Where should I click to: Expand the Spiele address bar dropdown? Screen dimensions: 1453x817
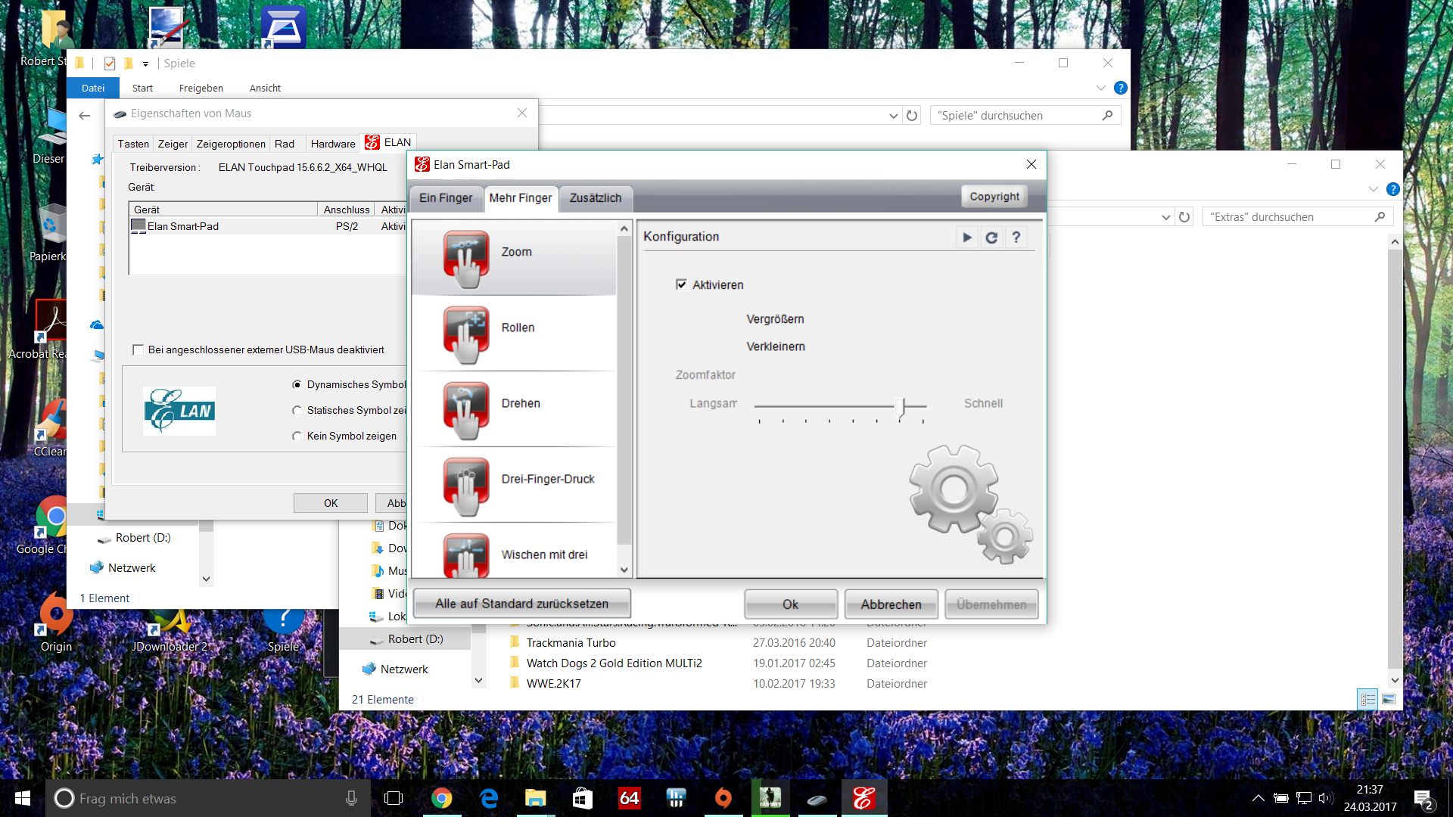coord(893,116)
